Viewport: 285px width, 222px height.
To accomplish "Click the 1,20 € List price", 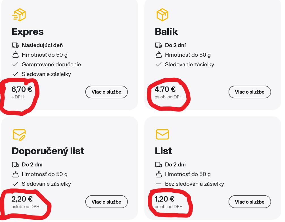I will tap(164, 199).
